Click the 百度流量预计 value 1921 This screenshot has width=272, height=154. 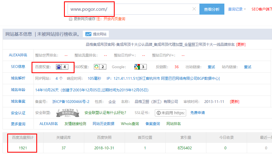(x=23, y=148)
